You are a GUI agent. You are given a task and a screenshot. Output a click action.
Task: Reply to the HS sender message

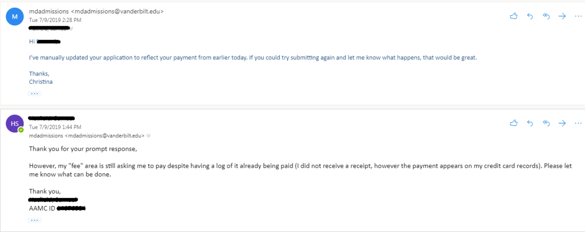coord(530,124)
